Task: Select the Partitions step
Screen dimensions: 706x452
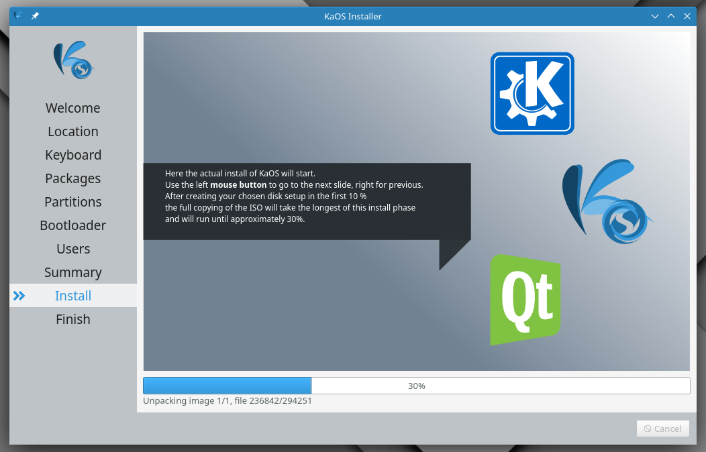Action: tap(73, 201)
